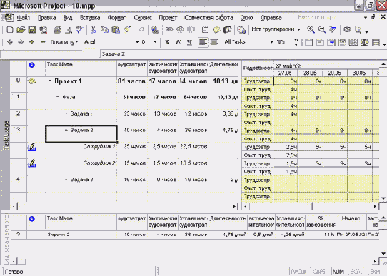Viewport: 387px width, 276px height.
Task: Open the Файл menu
Action: 24,18
